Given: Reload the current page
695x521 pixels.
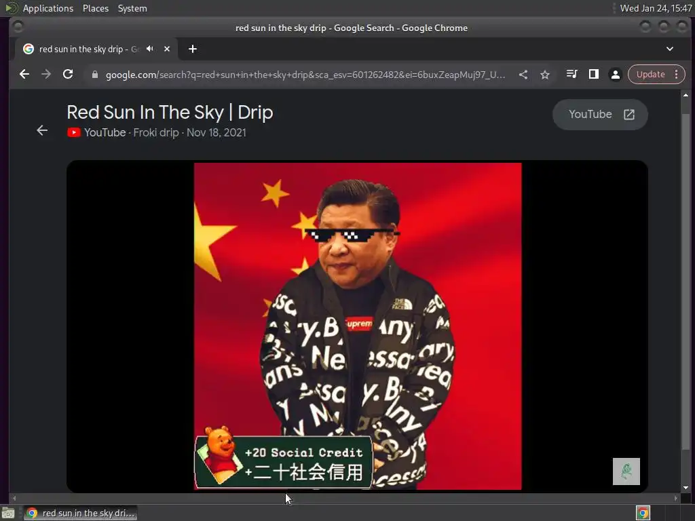Looking at the screenshot, I should point(68,74).
